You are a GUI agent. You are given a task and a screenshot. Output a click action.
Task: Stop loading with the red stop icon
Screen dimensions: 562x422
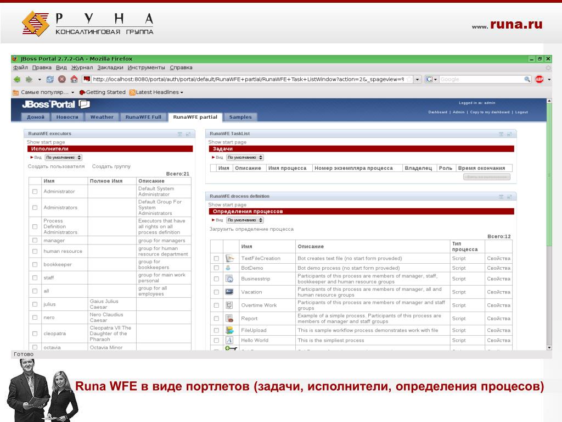pyautogui.click(x=62, y=79)
